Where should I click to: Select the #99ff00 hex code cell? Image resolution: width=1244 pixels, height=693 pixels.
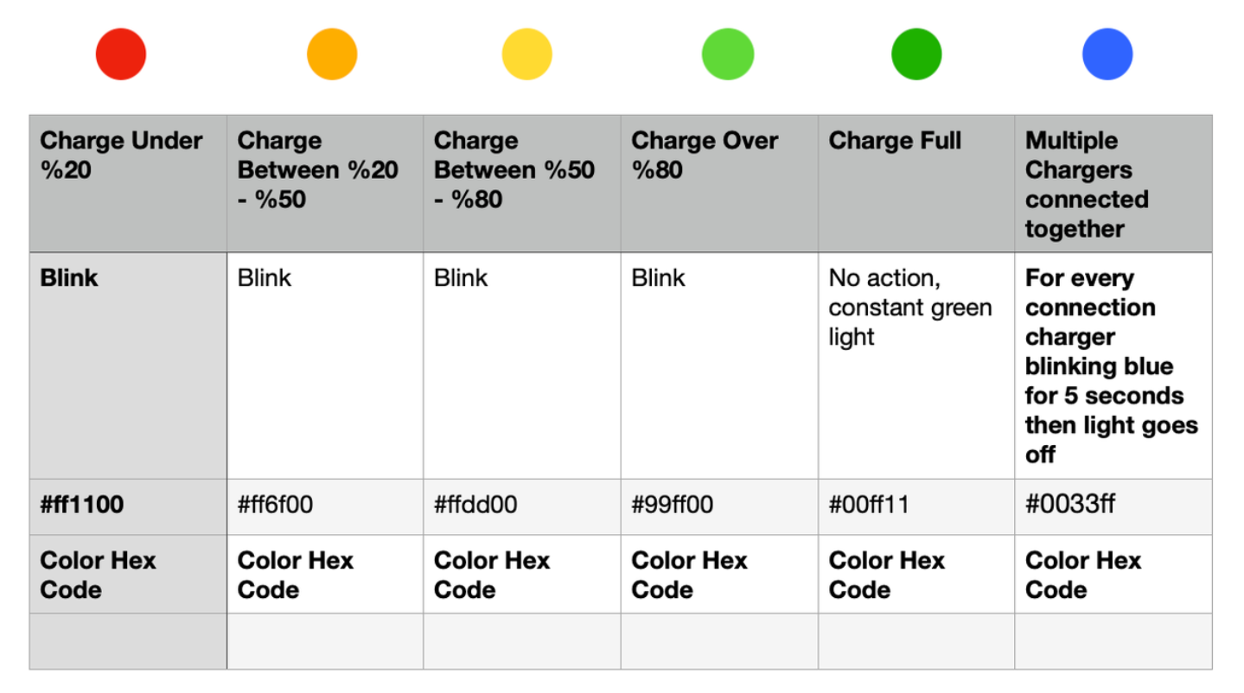pos(719,506)
